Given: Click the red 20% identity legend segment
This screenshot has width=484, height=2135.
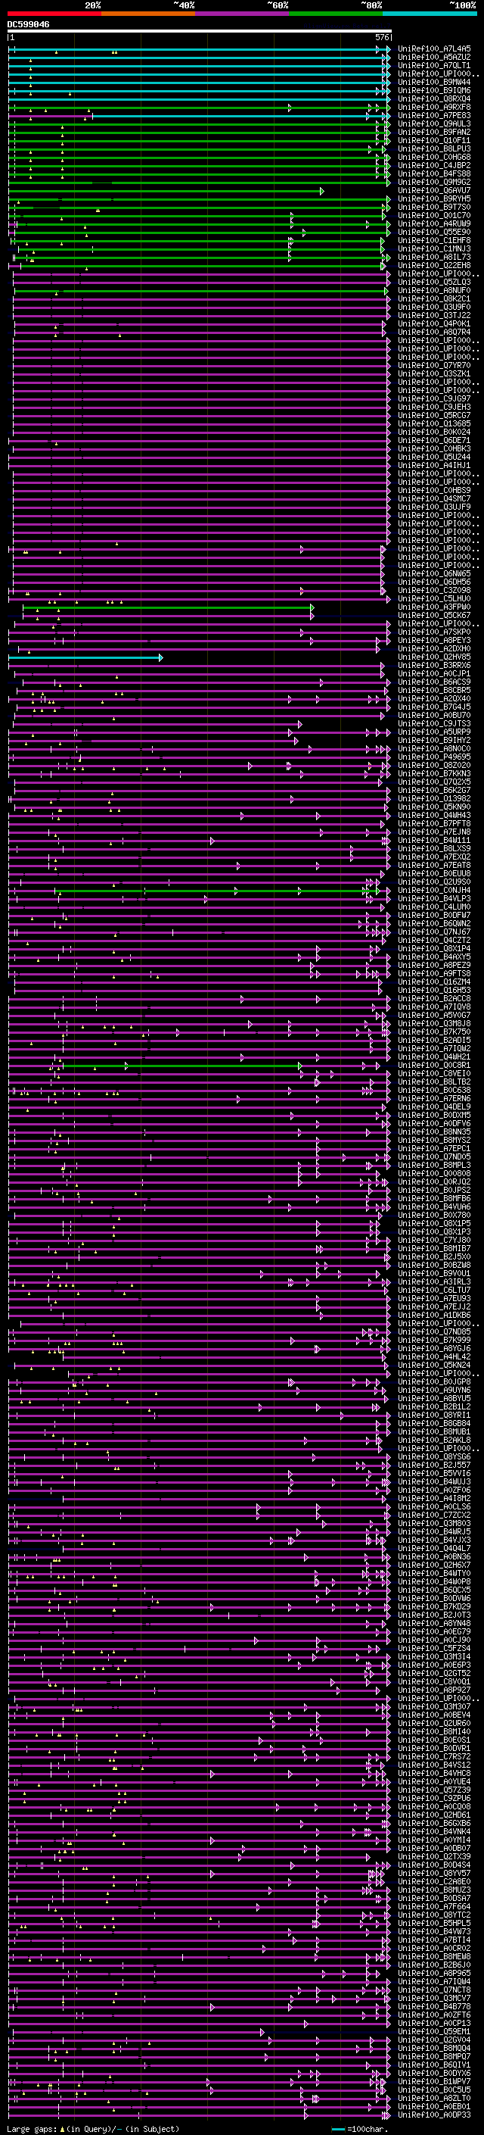Looking at the screenshot, I should 54,14.
